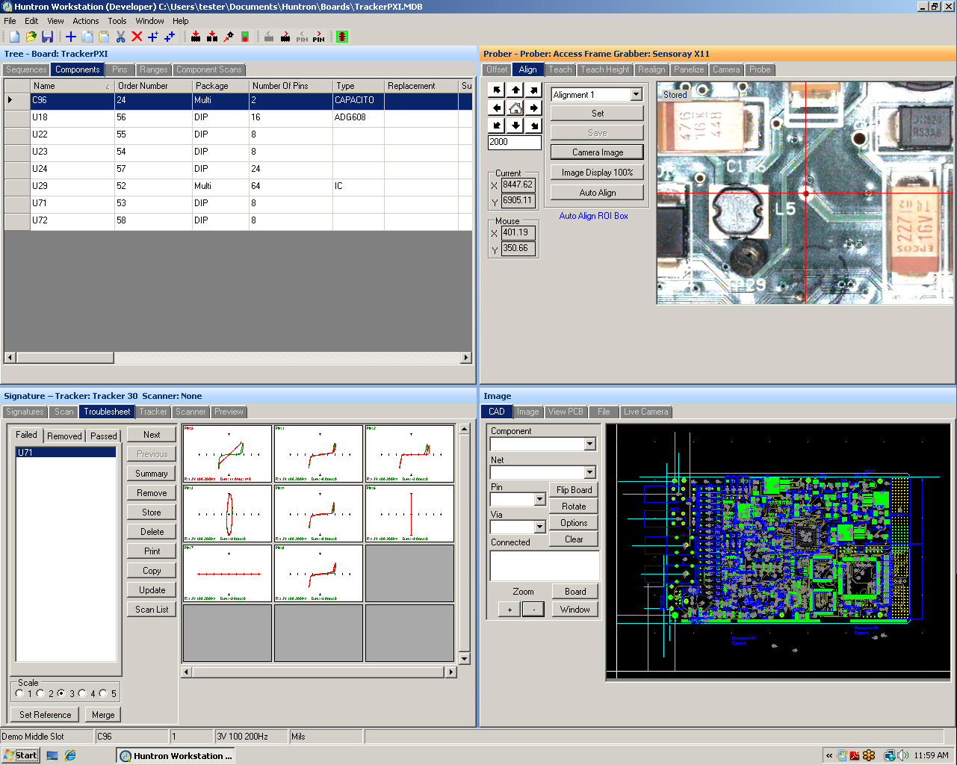Screen dimensions: 957x765
Task: Move prober right with the right arrow
Action: (x=533, y=108)
